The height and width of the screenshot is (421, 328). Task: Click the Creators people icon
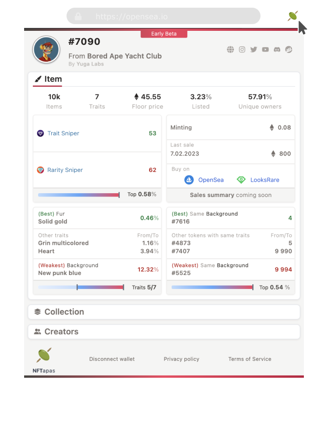[37, 331]
